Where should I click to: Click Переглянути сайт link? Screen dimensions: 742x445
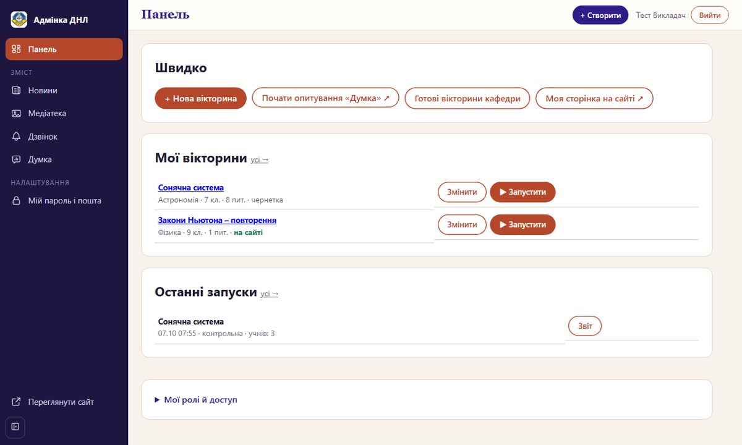(x=64, y=402)
